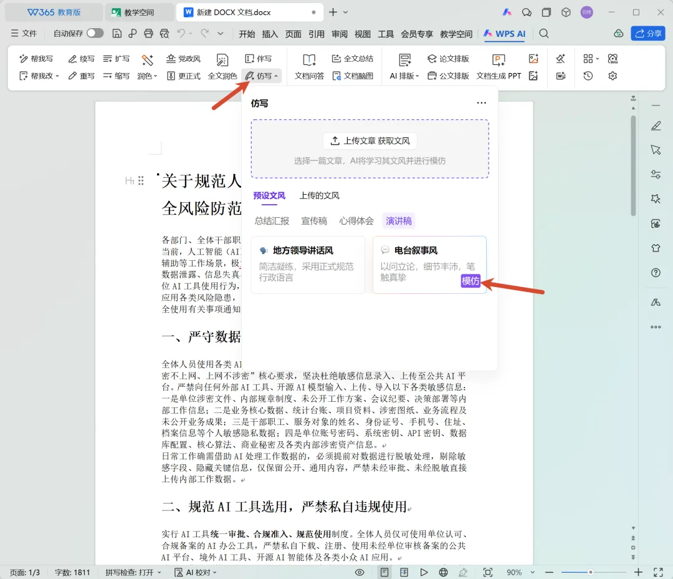Select the 地方领导讲话风 style card
This screenshot has width=673, height=579.
pyautogui.click(x=308, y=265)
